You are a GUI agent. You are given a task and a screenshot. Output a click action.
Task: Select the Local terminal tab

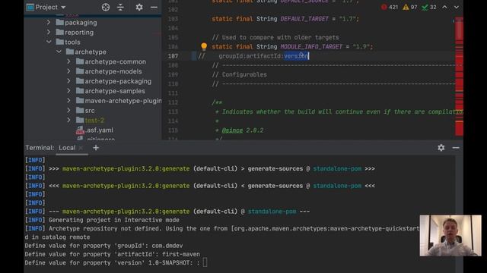pos(67,148)
